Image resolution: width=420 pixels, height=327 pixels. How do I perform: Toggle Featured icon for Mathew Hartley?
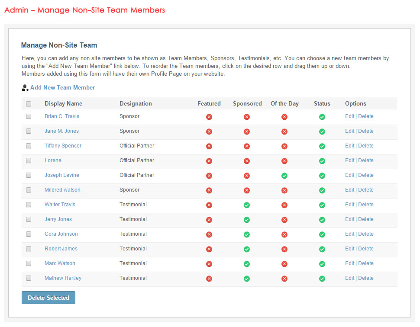click(209, 279)
